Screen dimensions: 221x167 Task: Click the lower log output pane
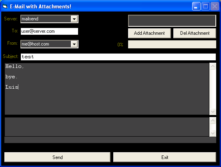(x=107, y=127)
